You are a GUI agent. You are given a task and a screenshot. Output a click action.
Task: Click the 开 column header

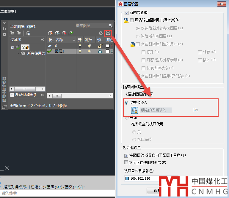point(80,40)
